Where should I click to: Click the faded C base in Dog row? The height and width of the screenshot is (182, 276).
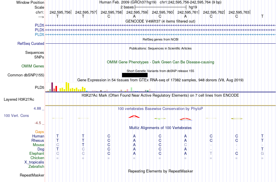(x=83, y=149)
